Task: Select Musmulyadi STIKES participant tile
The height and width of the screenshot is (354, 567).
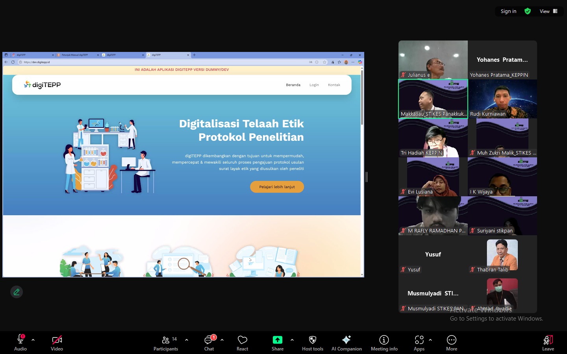Action: pyautogui.click(x=433, y=293)
